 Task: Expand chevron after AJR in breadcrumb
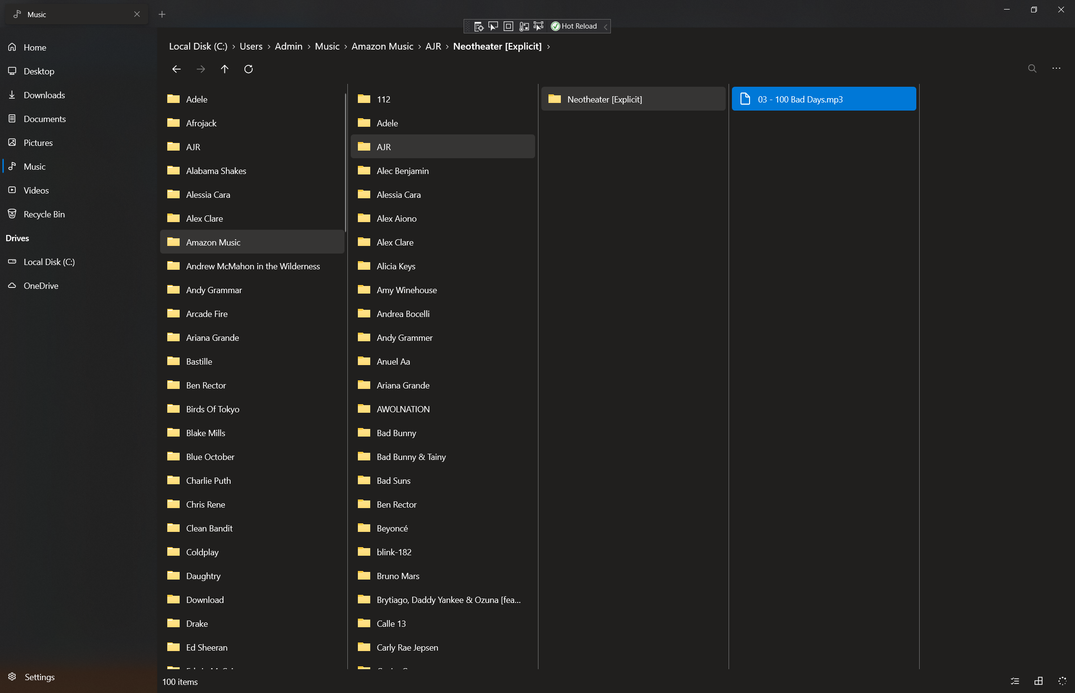(x=447, y=47)
